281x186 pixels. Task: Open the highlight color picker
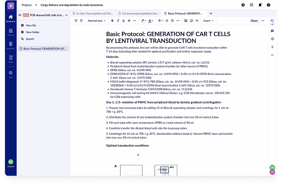pyautogui.click(x=144, y=21)
